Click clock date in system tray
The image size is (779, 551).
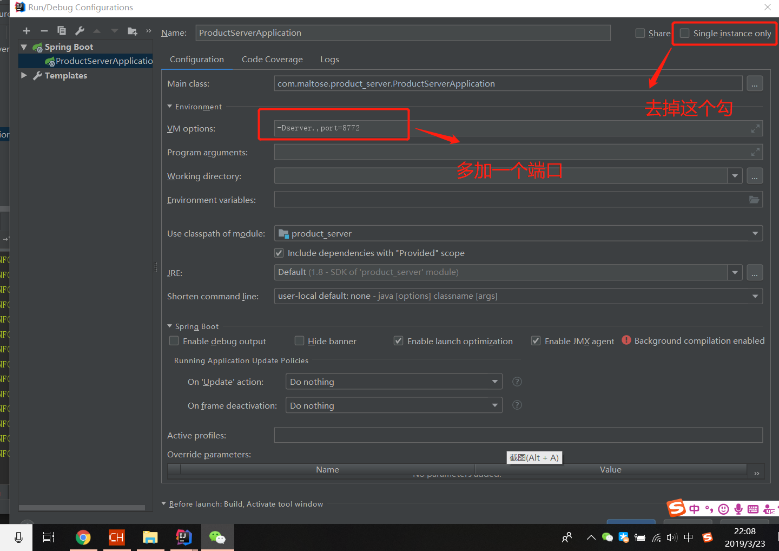tap(744, 537)
